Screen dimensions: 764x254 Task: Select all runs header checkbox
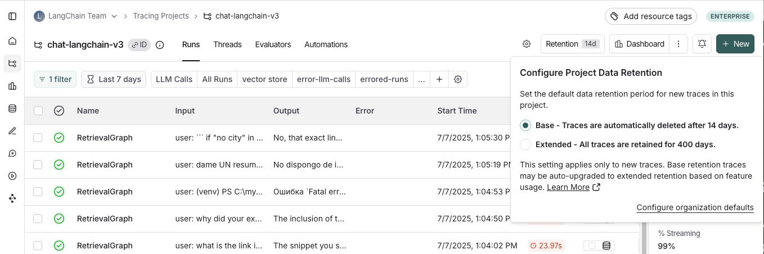tap(38, 111)
